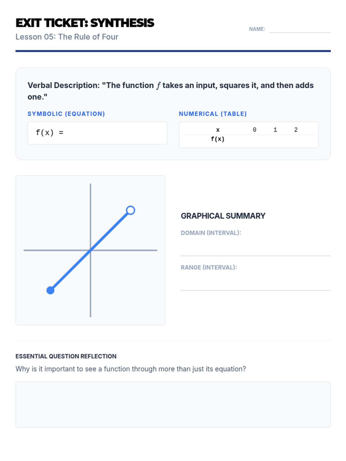
Task: Click the Essential Question Reflection heading
Action: 66,356
